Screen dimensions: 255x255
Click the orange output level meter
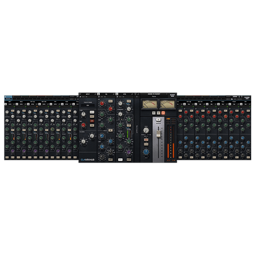[171, 141]
